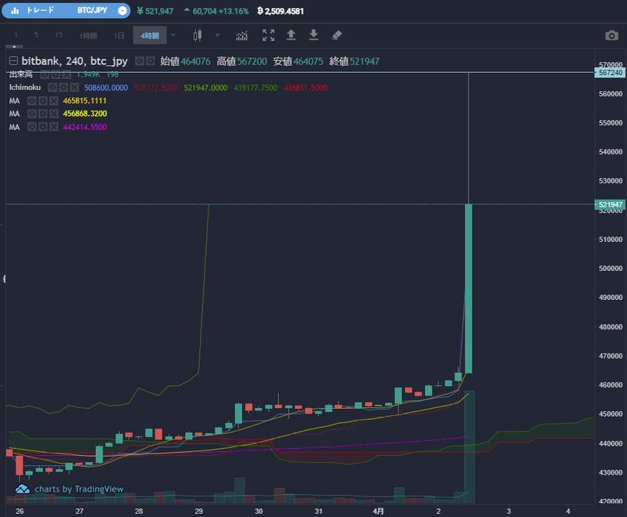Screen dimensions: 627x517
Task: Expand the timeframe dropdown arrow after 4時間
Action: point(173,35)
